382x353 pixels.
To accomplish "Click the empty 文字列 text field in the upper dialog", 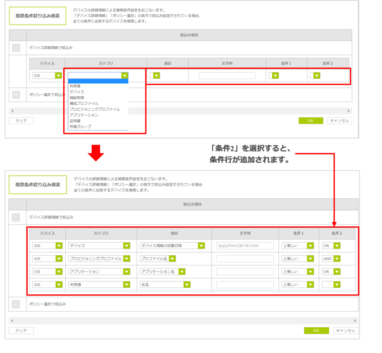I will pyautogui.click(x=227, y=75).
